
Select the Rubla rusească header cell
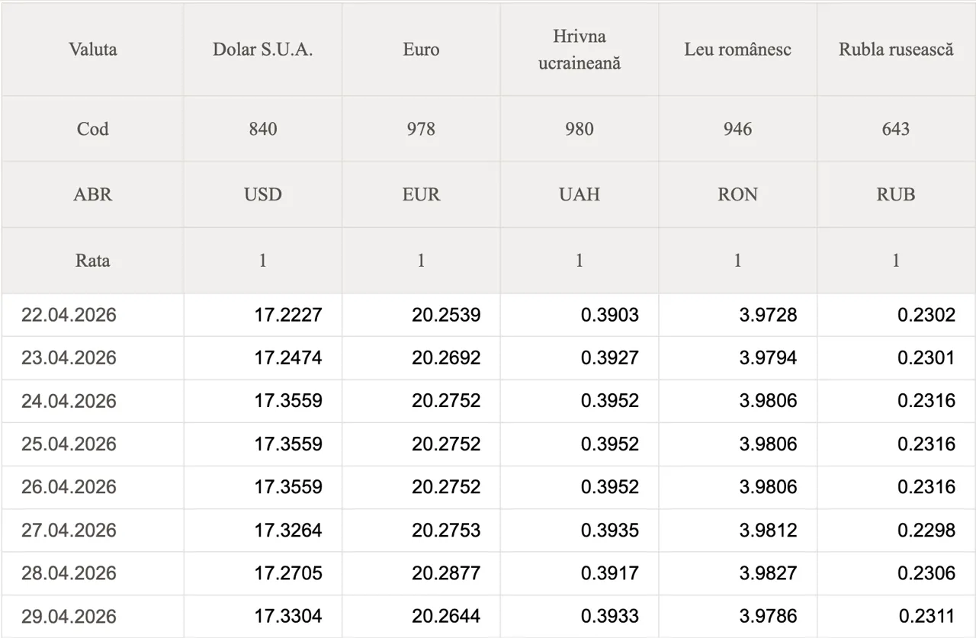896,50
